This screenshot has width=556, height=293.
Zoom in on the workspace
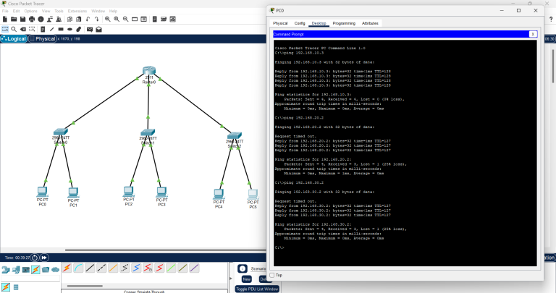tap(107, 19)
